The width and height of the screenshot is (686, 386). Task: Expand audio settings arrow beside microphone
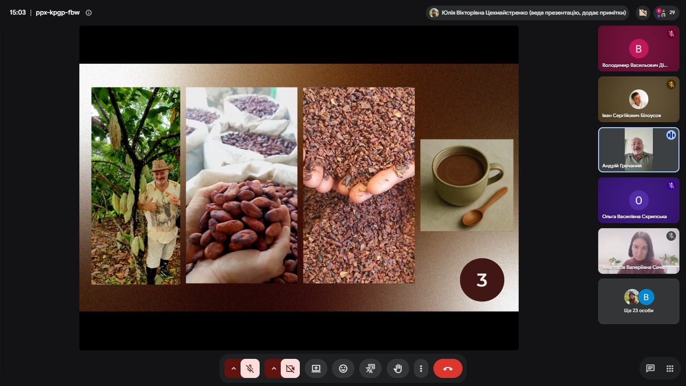pos(233,368)
